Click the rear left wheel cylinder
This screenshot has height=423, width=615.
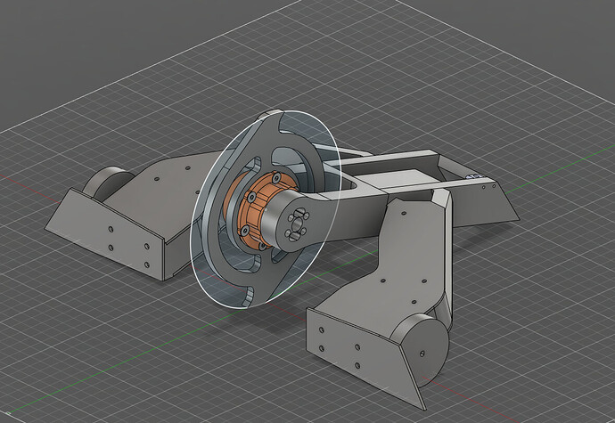pyautogui.click(x=105, y=181)
